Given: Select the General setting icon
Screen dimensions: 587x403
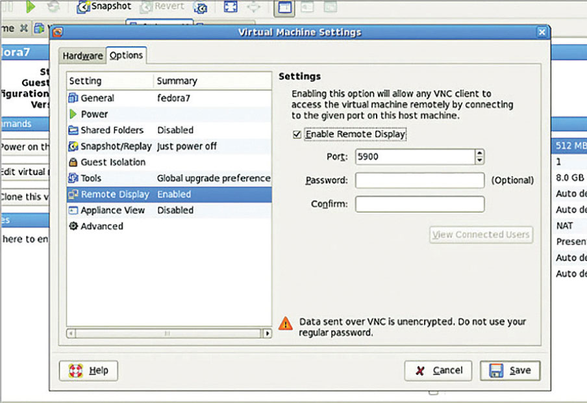Looking at the screenshot, I should click(x=73, y=98).
